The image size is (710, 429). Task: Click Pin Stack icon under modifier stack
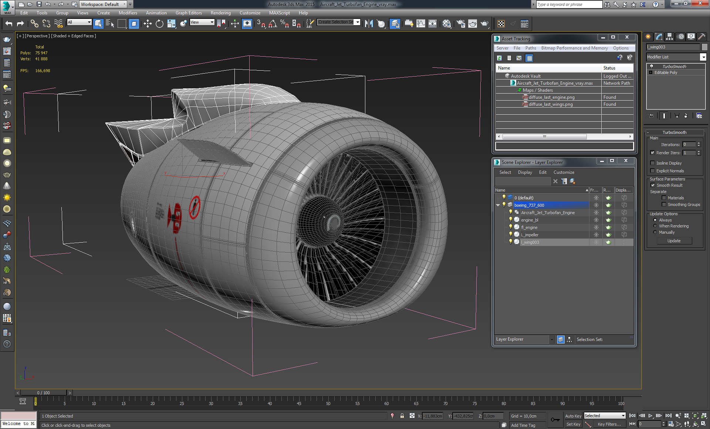click(651, 116)
